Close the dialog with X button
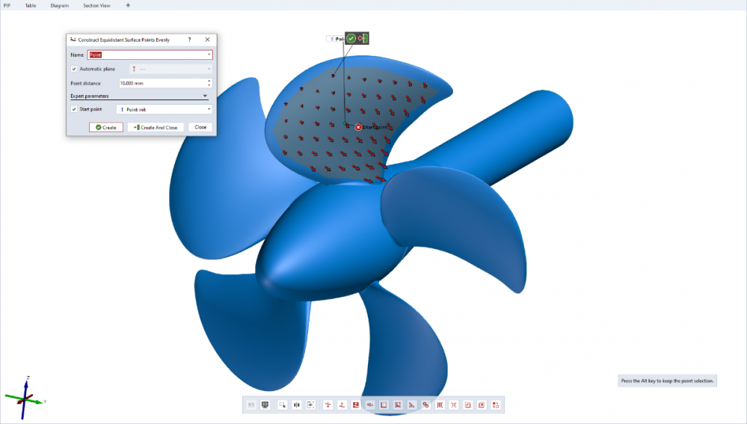 coord(207,40)
